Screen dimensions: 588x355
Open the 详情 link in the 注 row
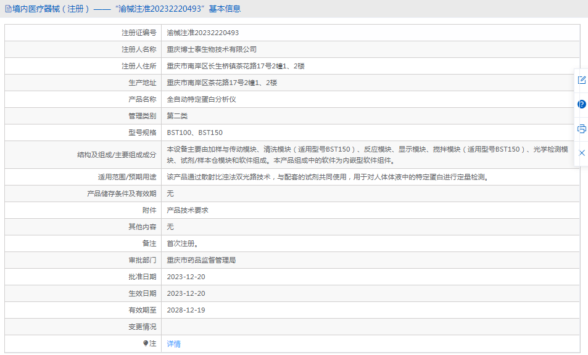tap(173, 344)
